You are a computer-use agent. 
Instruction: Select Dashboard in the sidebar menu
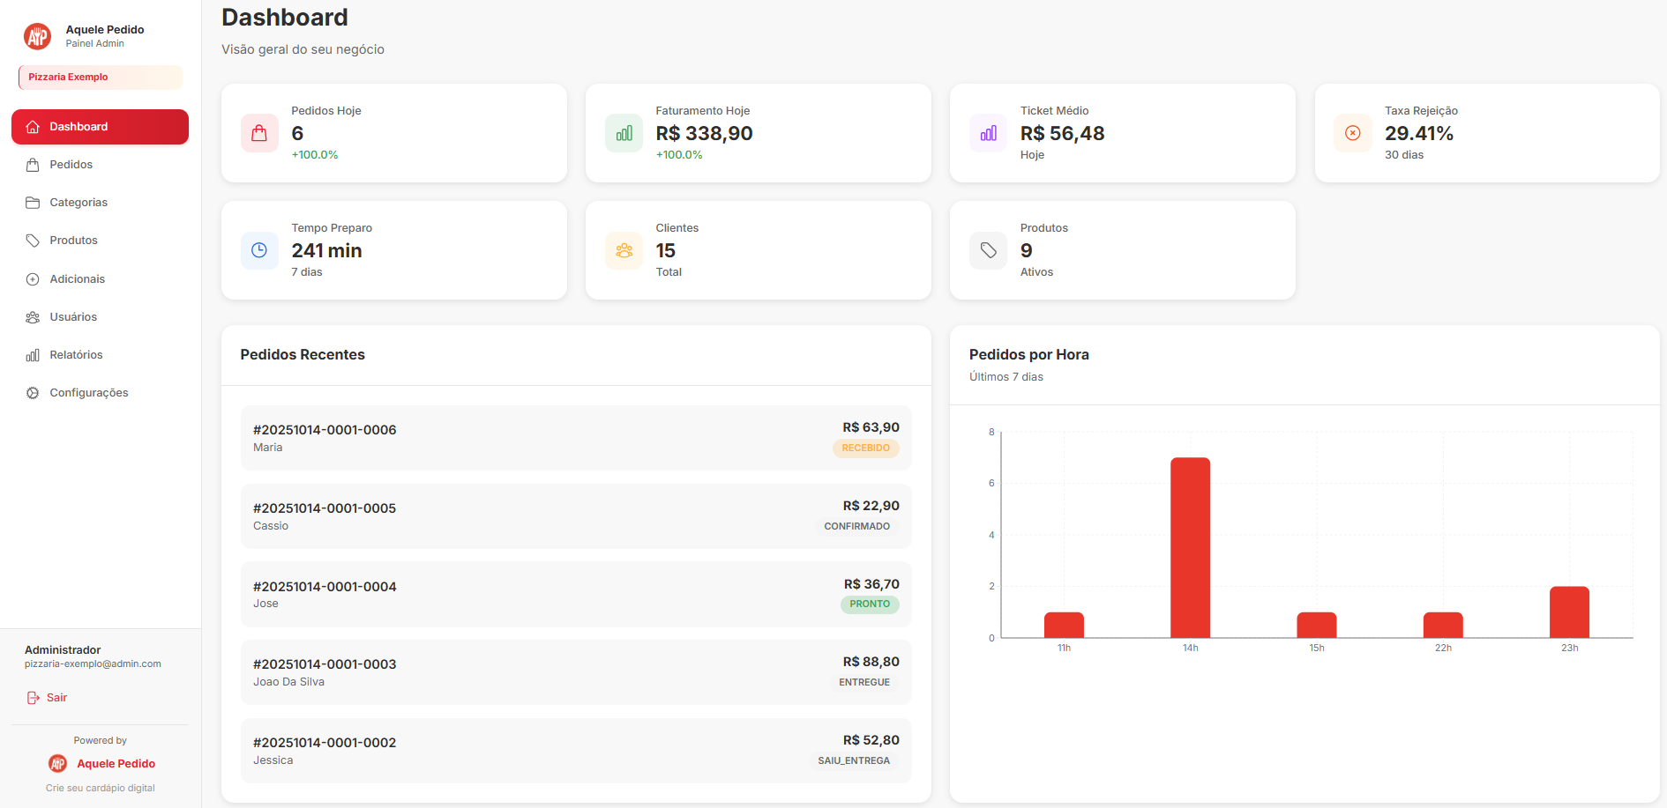(99, 126)
